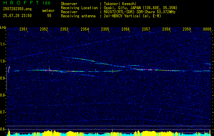Click the Observer label

[x=69, y=4]
